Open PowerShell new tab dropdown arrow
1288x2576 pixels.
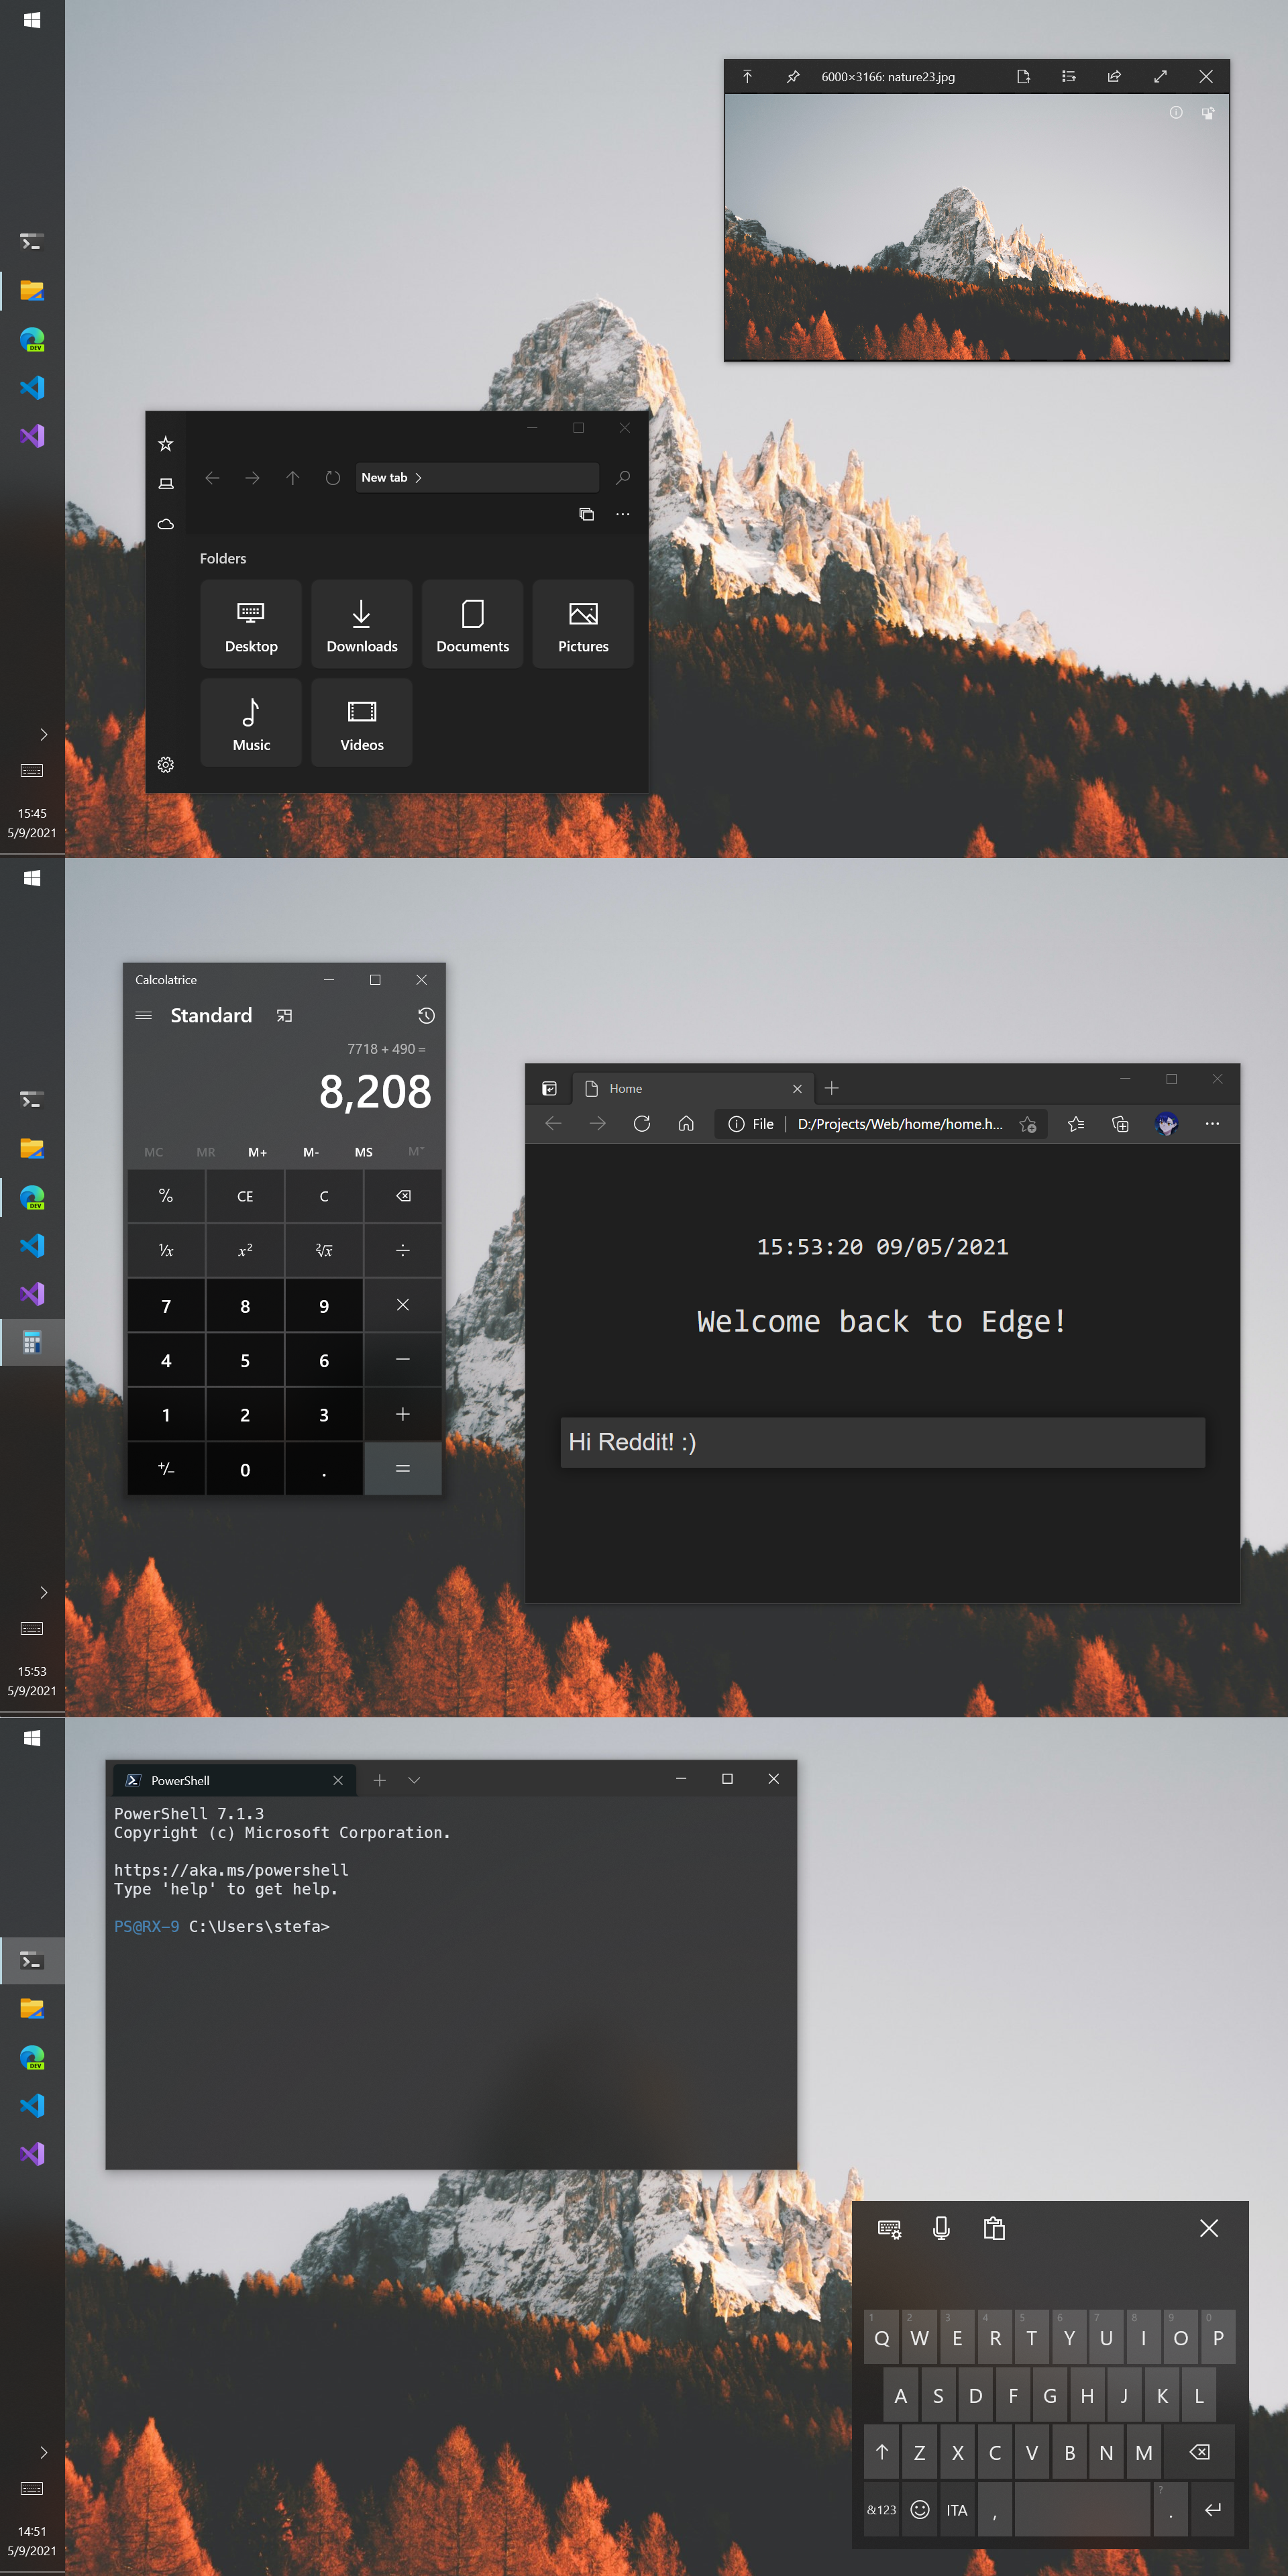pos(414,1780)
